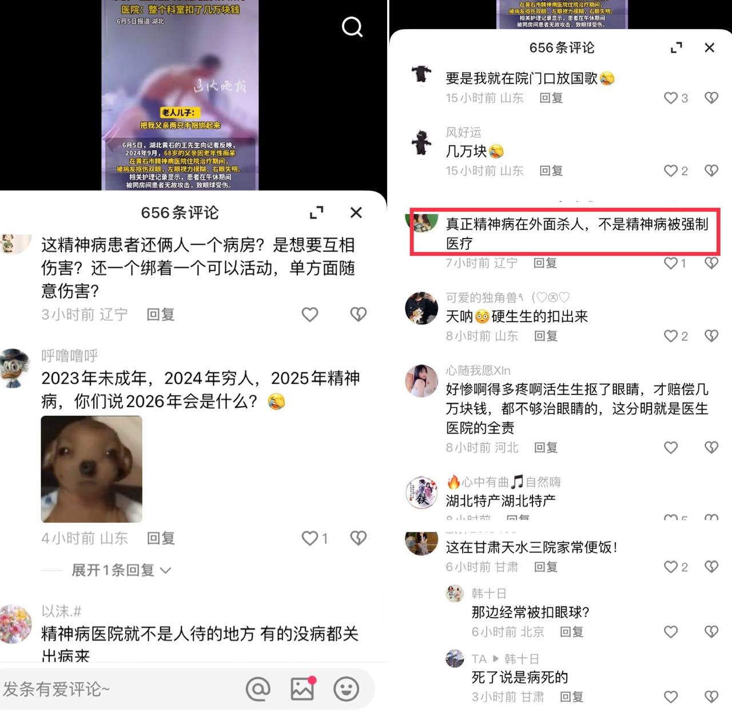Expand the left comments panel to fullscreen

(x=316, y=213)
